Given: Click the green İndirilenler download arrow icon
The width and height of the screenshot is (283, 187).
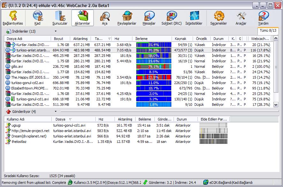Looking at the screenshot, I should pyautogui.click(x=8, y=32).
